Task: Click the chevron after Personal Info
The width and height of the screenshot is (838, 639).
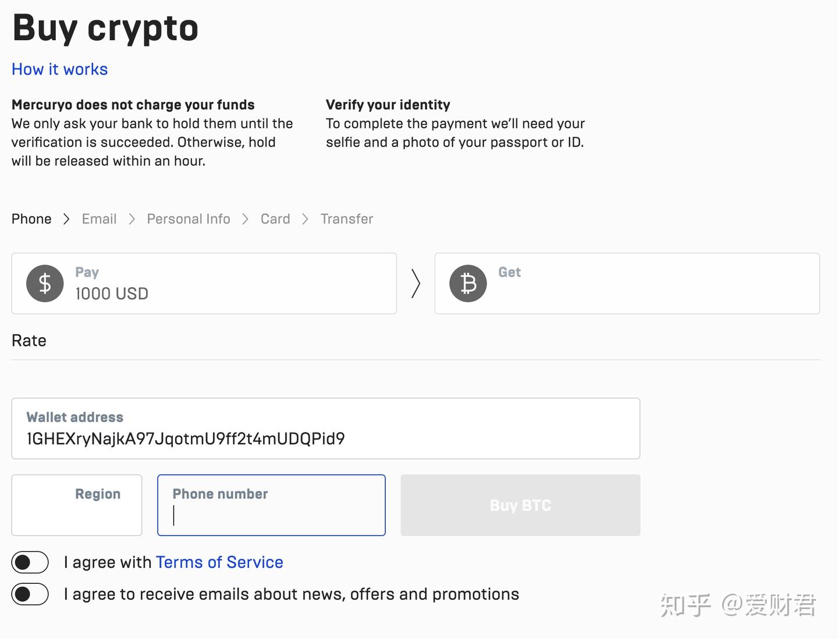Action: click(246, 219)
